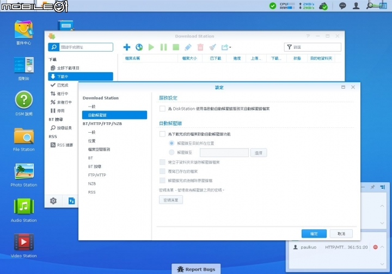The width and height of the screenshot is (392, 274).
Task: Enable auto-extract service for DiskStation checkbox
Action: point(162,109)
